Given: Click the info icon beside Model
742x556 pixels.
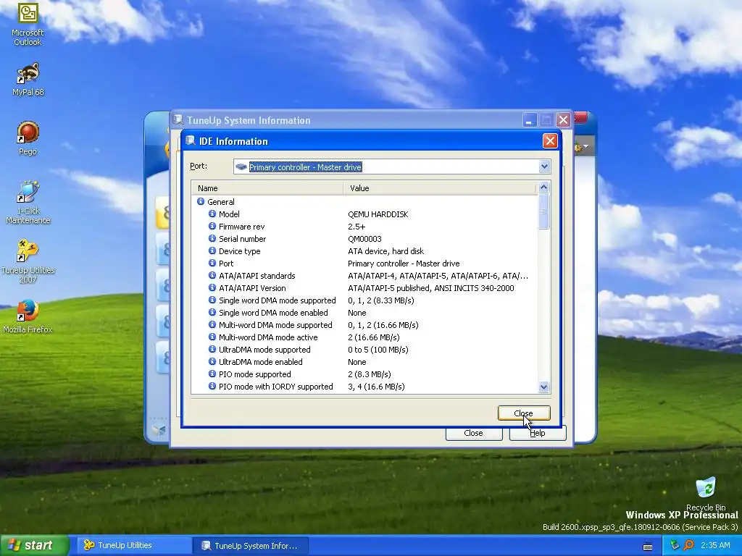Looking at the screenshot, I should (212, 214).
